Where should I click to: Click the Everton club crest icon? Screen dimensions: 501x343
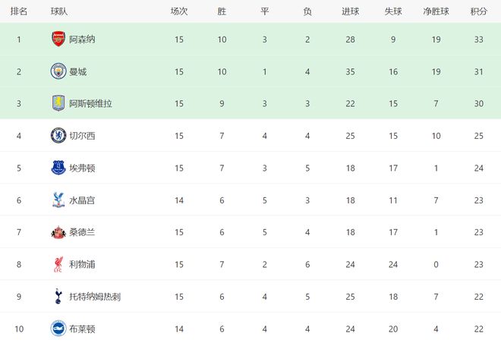coord(58,168)
